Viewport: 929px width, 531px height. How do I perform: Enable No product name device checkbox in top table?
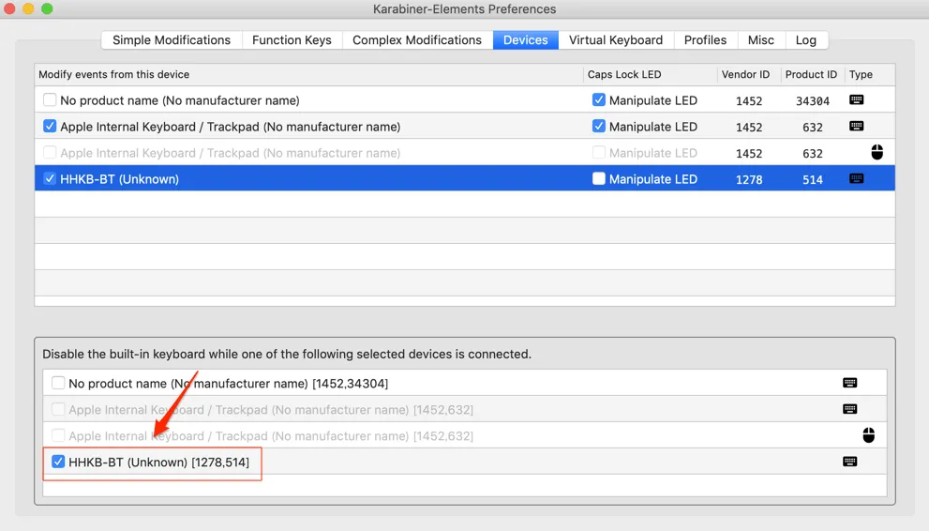[x=50, y=99]
